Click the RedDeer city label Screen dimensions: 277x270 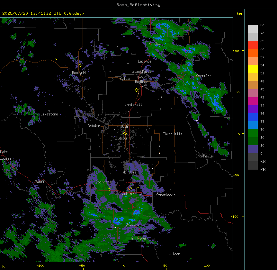[141, 82]
